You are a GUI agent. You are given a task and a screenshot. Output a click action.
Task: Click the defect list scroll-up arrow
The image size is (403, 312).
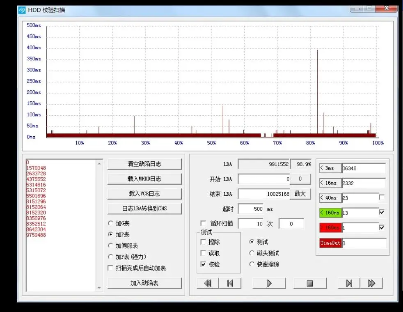click(99, 164)
